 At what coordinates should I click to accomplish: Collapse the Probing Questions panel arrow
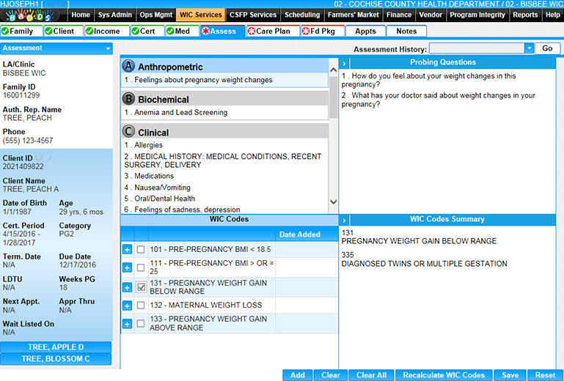point(344,63)
